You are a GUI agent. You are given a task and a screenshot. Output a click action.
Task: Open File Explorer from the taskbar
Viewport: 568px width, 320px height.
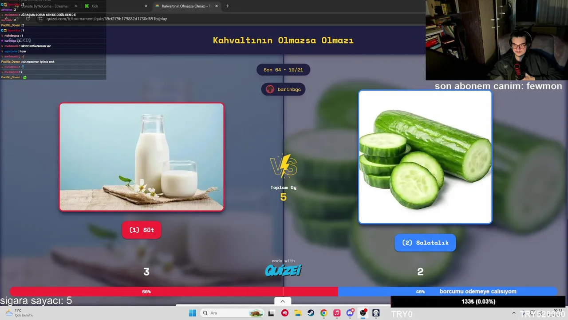click(x=297, y=313)
